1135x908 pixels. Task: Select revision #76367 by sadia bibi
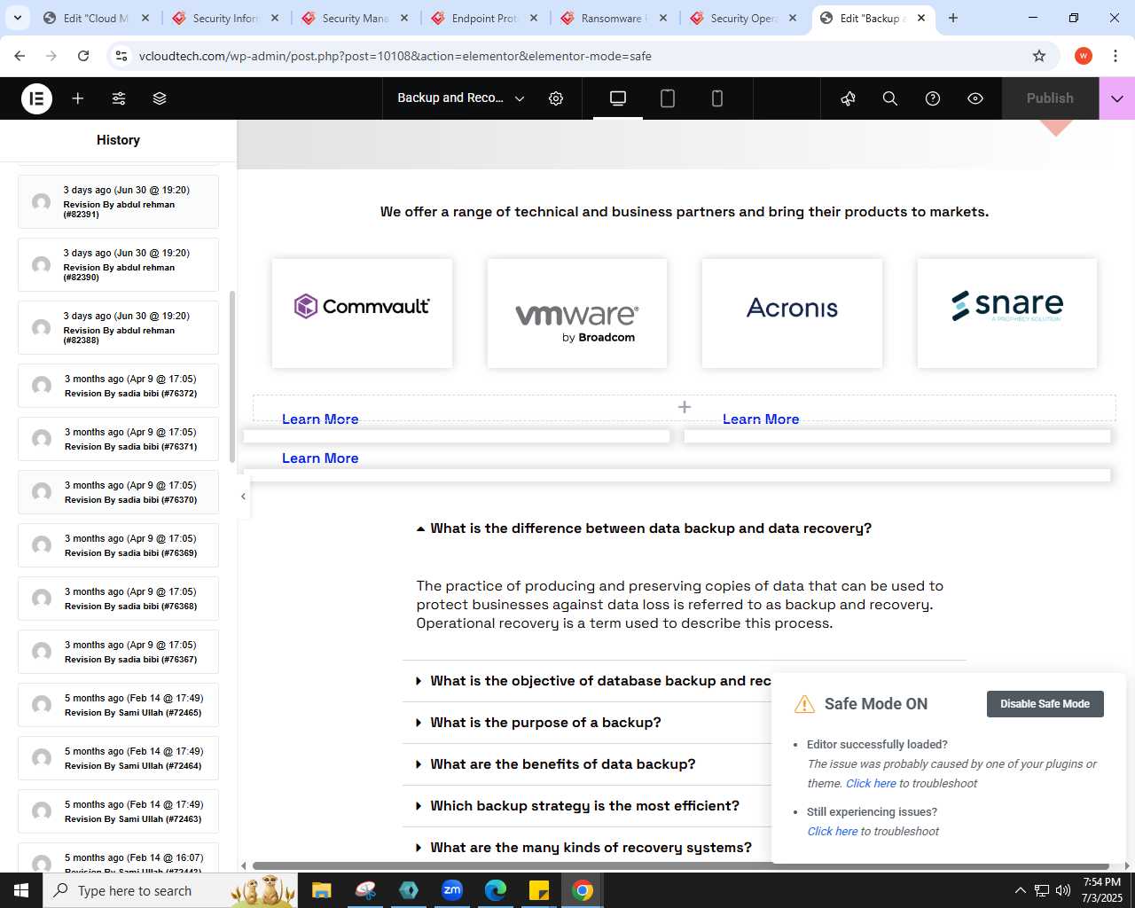118,652
